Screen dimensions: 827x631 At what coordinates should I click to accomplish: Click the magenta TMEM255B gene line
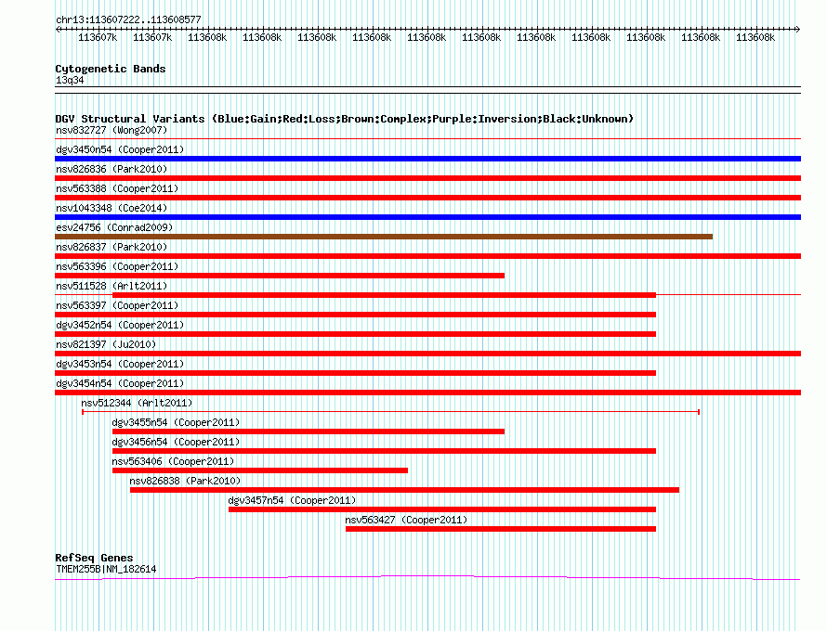pos(427,578)
